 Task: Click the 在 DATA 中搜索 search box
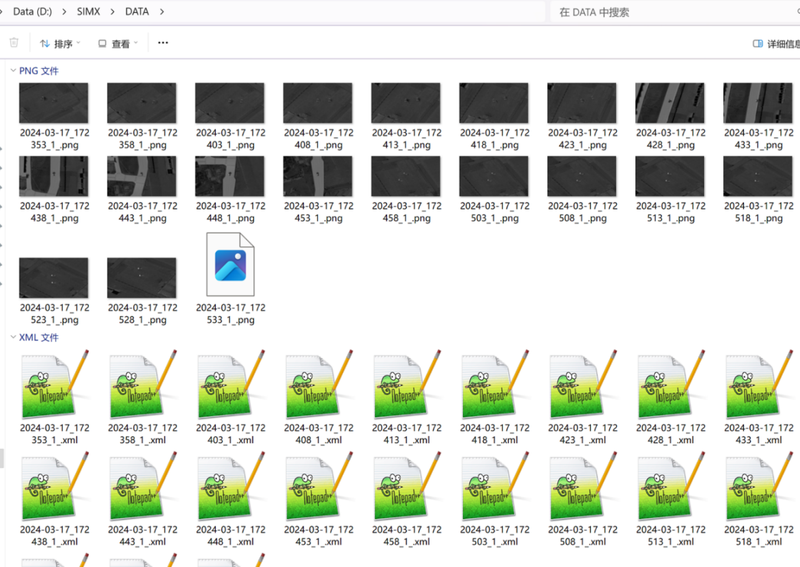coord(672,12)
